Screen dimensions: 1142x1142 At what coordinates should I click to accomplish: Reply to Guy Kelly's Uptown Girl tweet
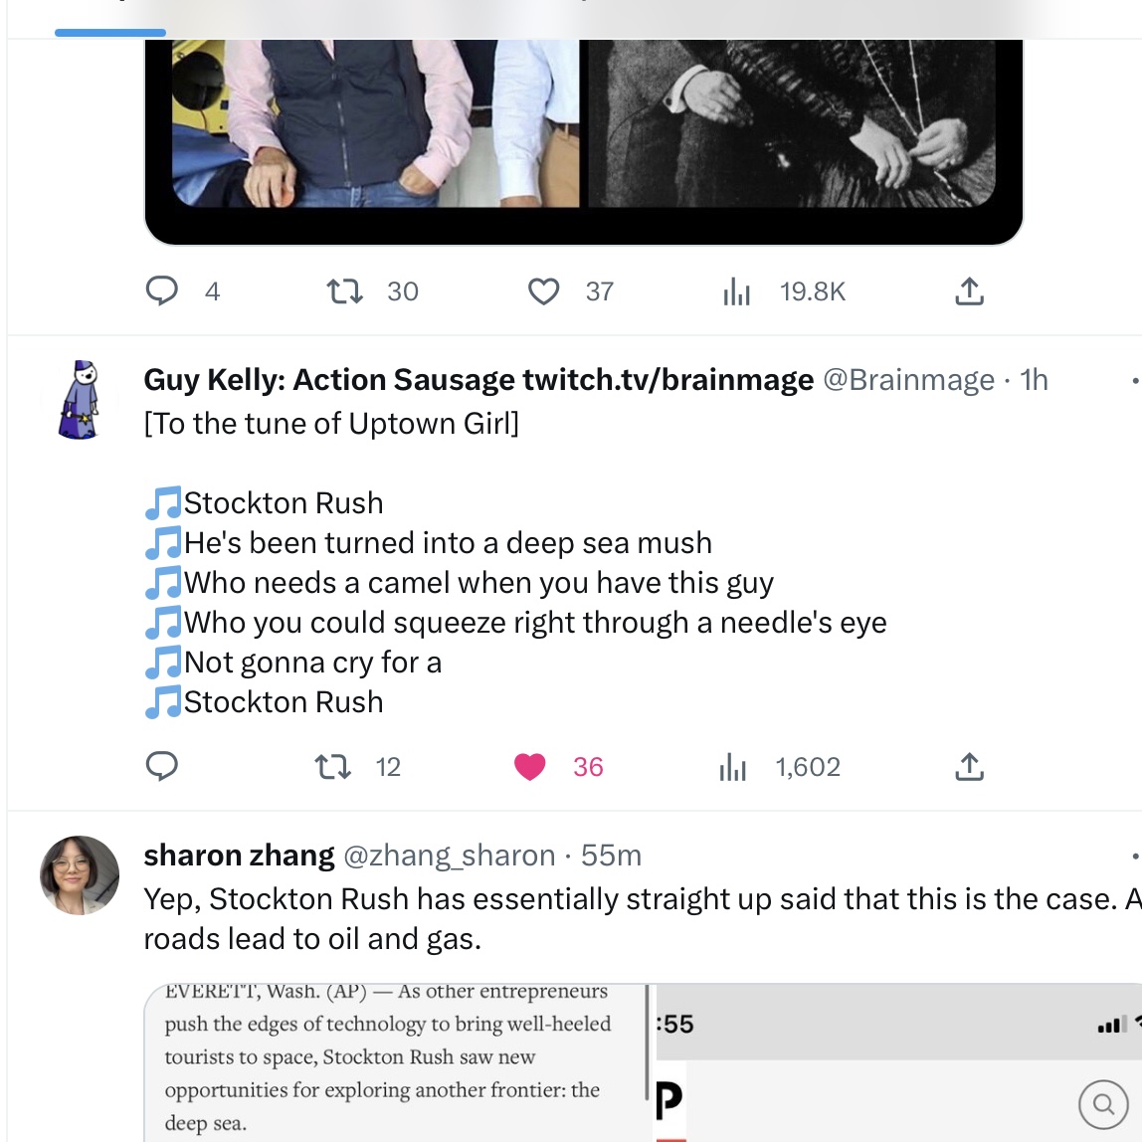[162, 767]
